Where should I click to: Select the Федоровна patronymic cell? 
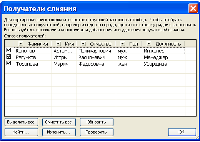point(96,64)
